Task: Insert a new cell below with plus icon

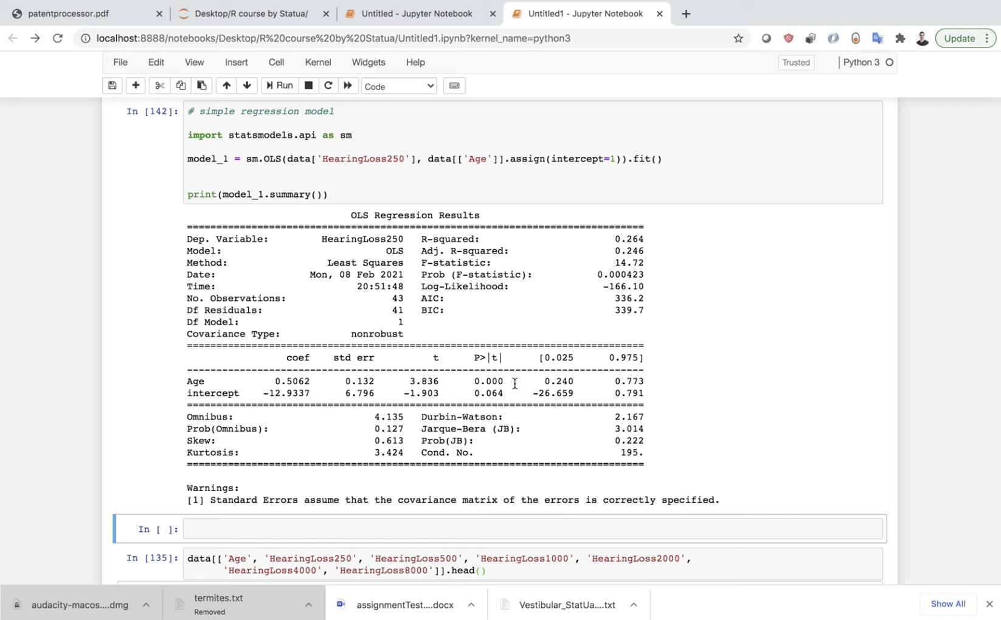Action: pyautogui.click(x=136, y=86)
